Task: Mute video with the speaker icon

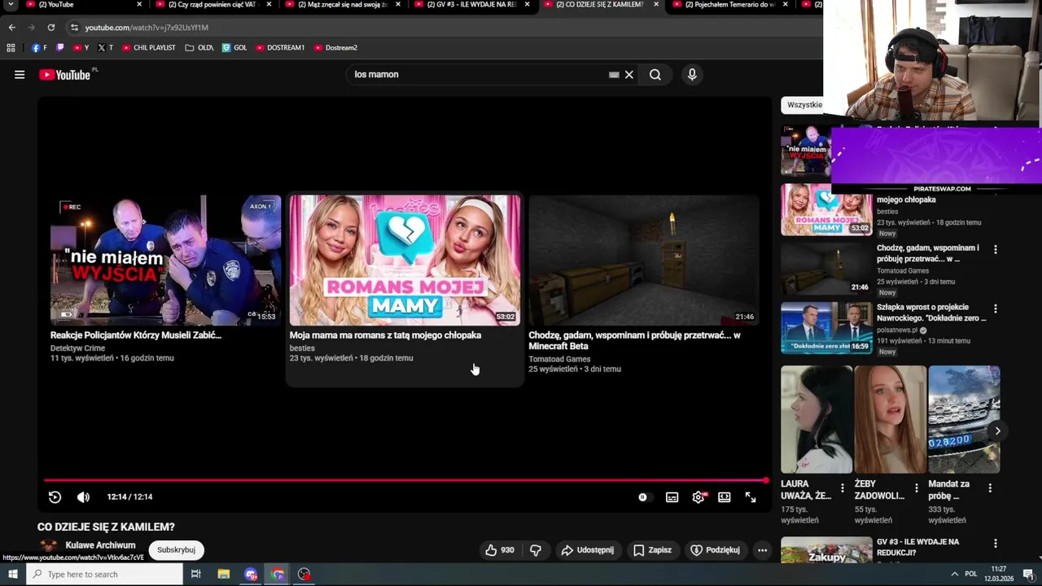Action: click(83, 497)
